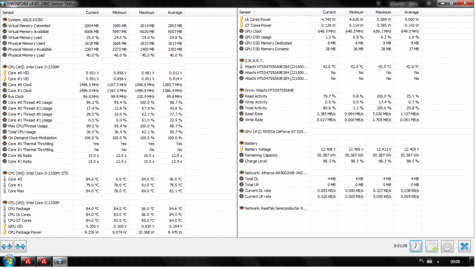Select Core #0 Thermal Throttling row
475x268 pixels.
[92, 144]
